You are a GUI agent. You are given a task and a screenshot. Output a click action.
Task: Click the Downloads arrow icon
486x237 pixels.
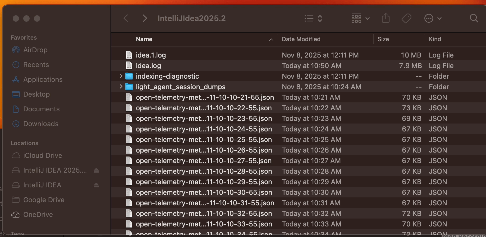[x=16, y=124]
